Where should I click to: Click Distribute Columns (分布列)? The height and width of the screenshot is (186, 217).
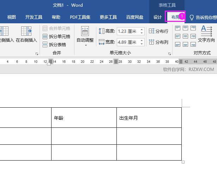(158, 42)
